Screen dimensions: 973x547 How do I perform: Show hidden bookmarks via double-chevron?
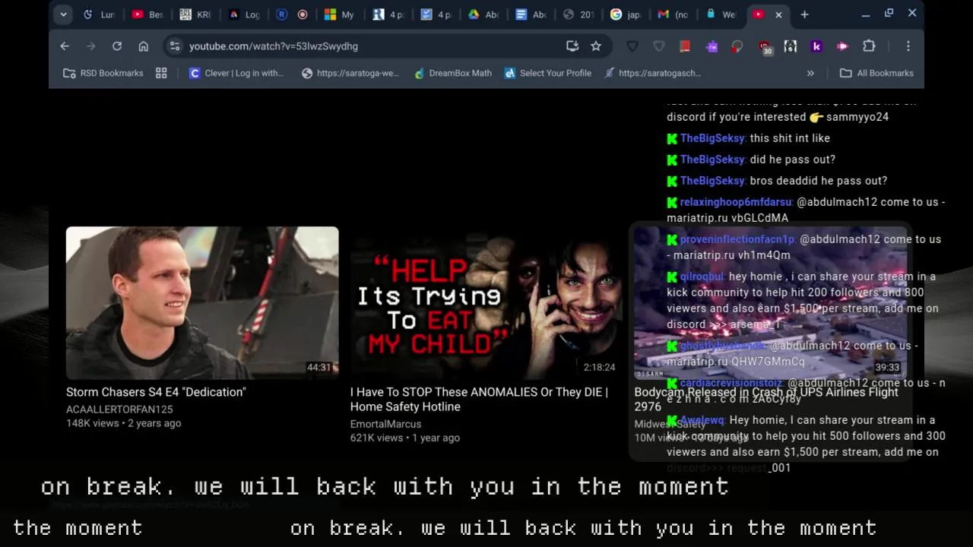click(810, 73)
